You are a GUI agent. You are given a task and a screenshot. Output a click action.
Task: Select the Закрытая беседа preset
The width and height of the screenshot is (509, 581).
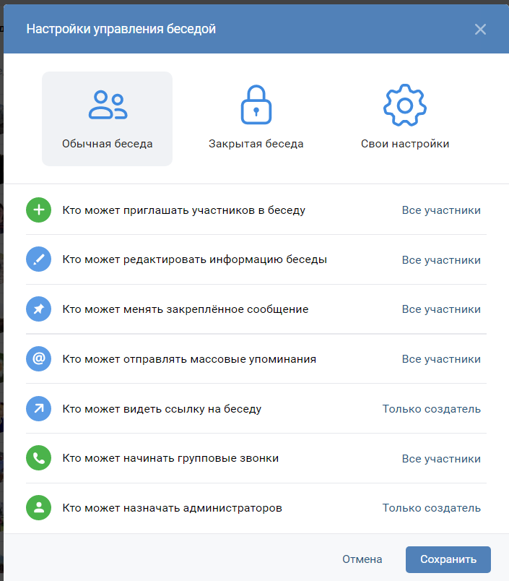pos(256,119)
